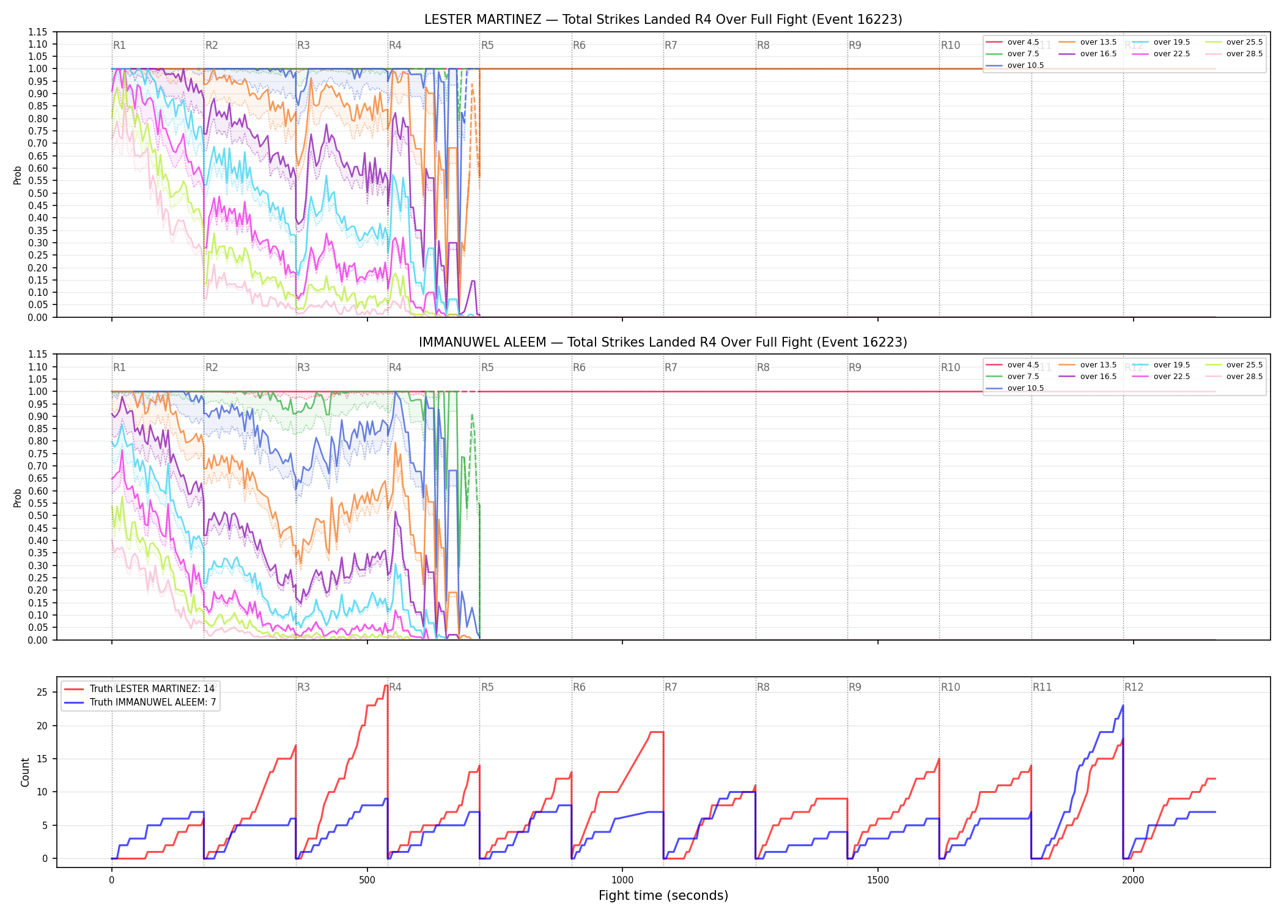Click the R2 round marker in middle chart
This screenshot has width=1284, height=917.
point(212,367)
